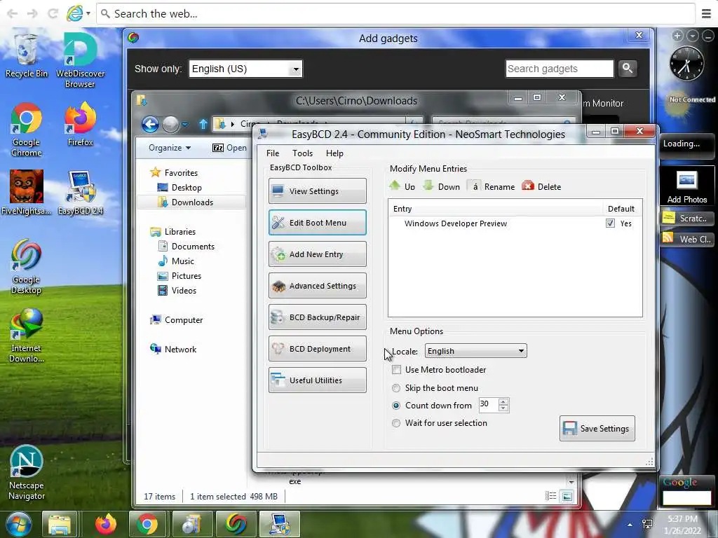The width and height of the screenshot is (718, 538).
Task: Click the gadgets search magnifier button
Action: (x=628, y=69)
